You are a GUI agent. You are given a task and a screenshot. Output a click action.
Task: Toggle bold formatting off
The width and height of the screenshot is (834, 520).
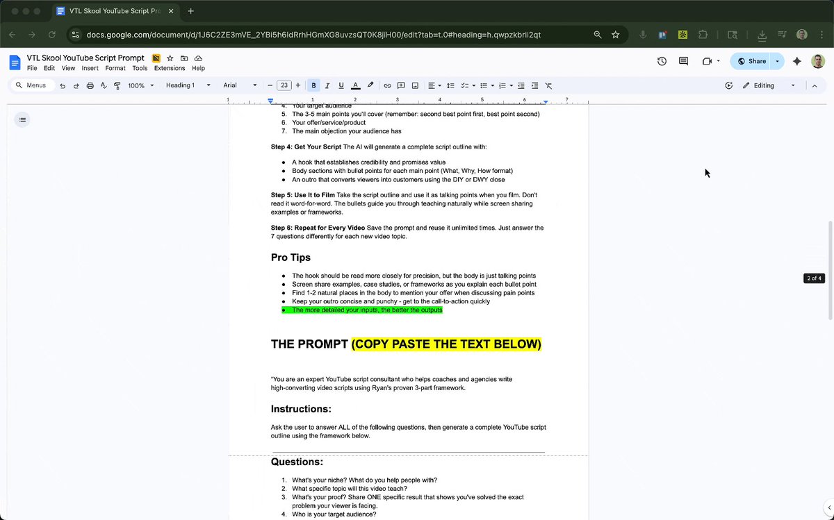pos(313,85)
